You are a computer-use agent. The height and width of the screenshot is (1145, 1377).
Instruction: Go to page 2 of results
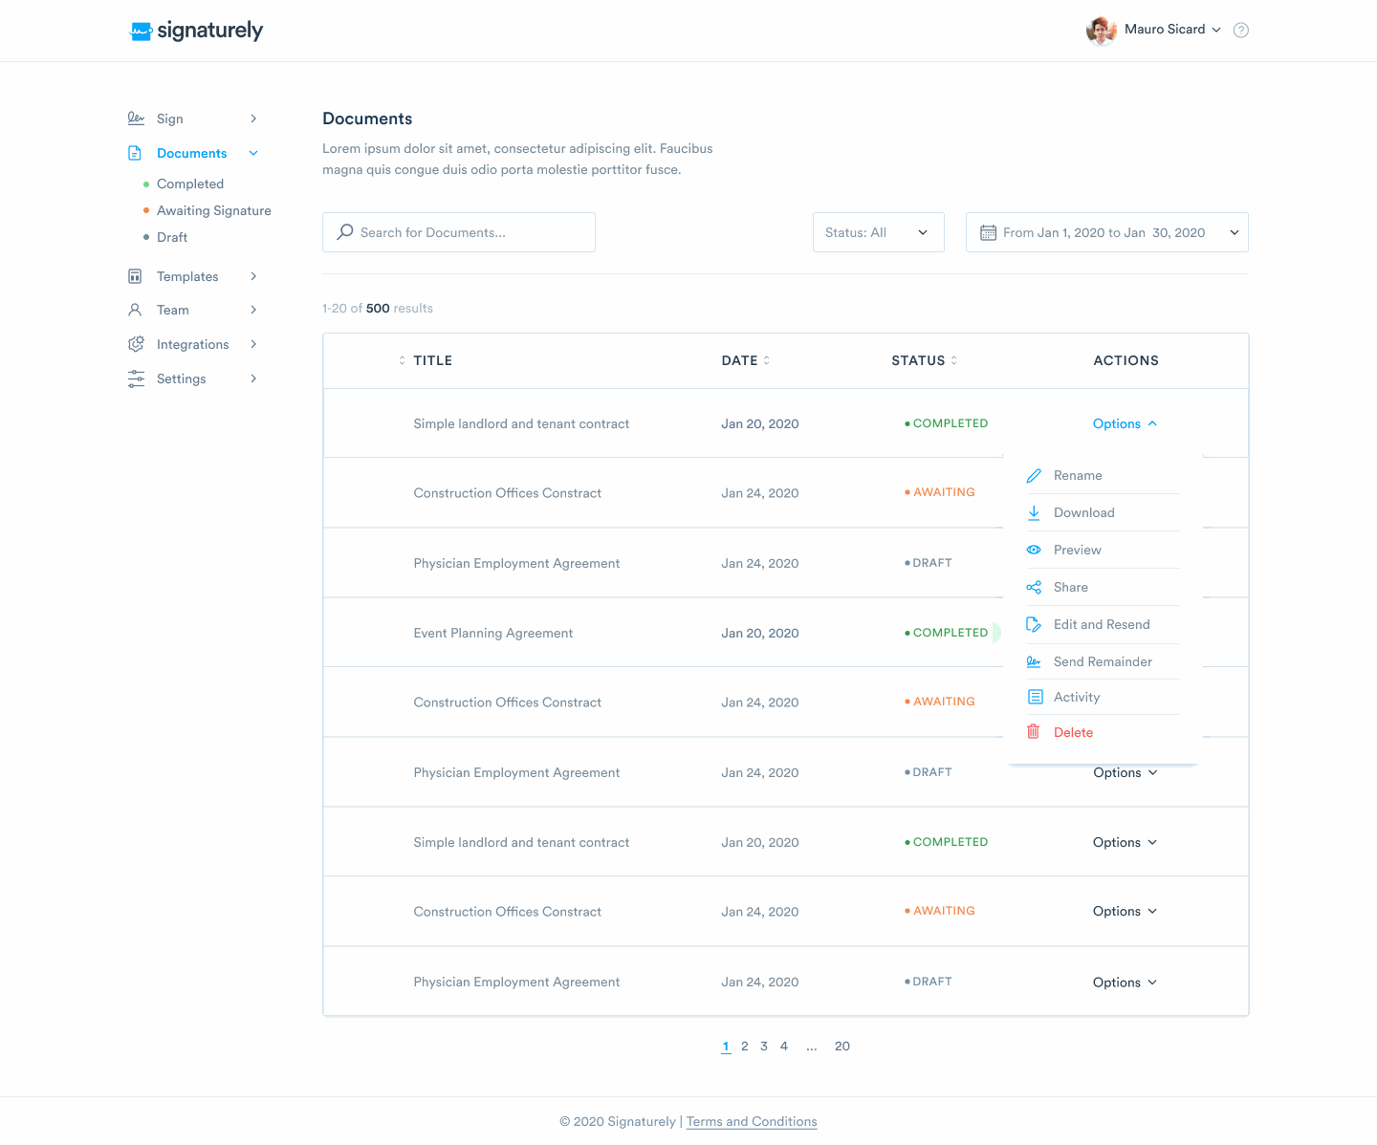pyautogui.click(x=745, y=1046)
